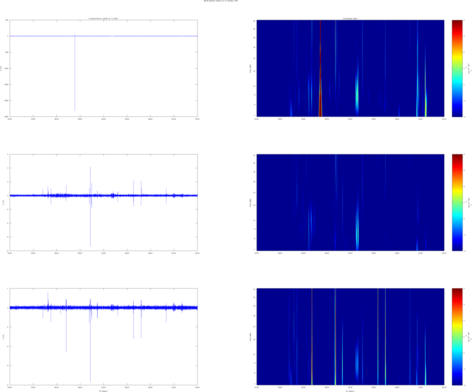Click the Z component filtered series plot

pos(104,337)
